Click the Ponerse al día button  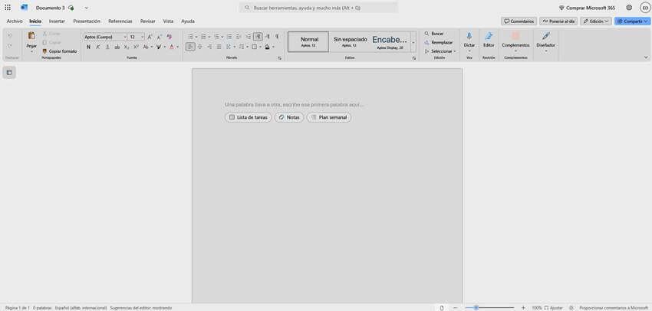558,21
